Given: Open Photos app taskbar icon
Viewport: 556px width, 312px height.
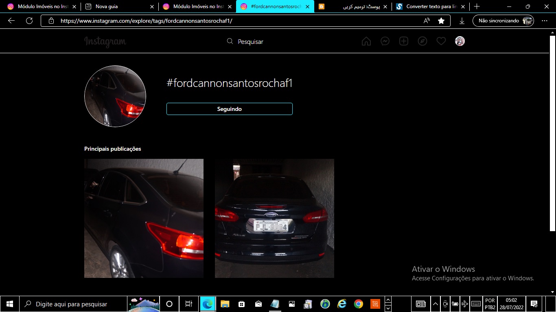Looking at the screenshot, I should [x=291, y=304].
